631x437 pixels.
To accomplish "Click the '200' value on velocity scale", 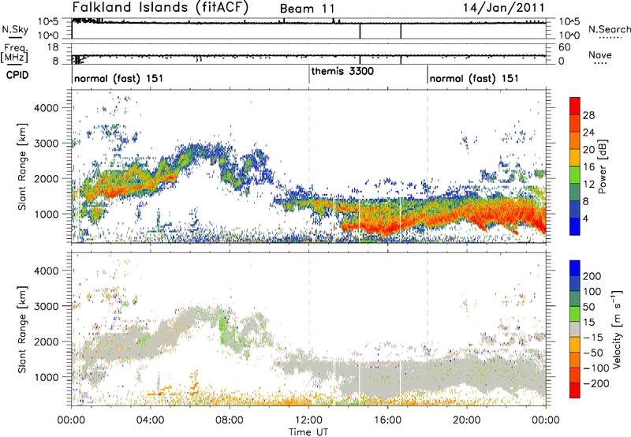I will pyautogui.click(x=592, y=276).
